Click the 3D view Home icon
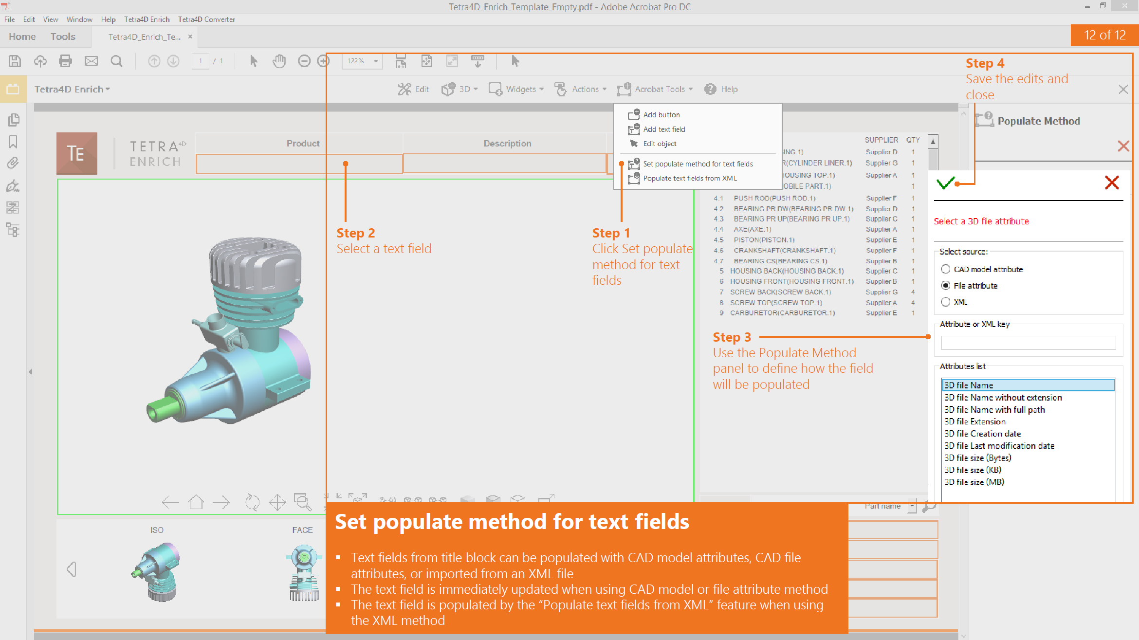The width and height of the screenshot is (1139, 640). (x=196, y=502)
